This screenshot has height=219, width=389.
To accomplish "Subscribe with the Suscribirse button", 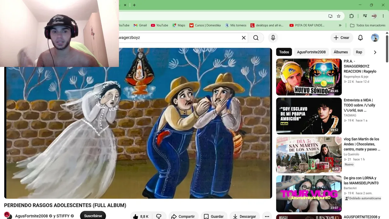I will pyautogui.click(x=93, y=215).
